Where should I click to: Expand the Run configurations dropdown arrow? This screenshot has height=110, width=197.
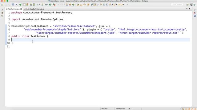(52, 5)
